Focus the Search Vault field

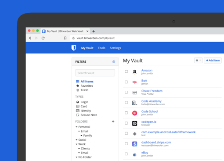(95, 73)
